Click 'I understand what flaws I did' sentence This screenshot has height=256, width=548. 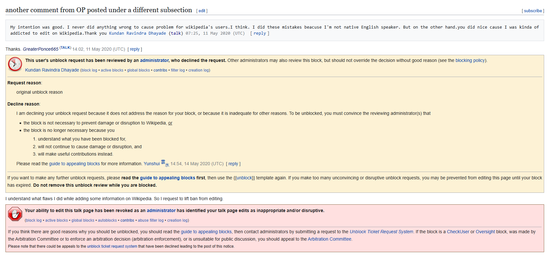coord(114,199)
